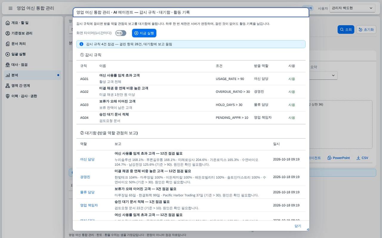
Task: Open the hamburger navigation menu
Action: (x=10, y=8)
